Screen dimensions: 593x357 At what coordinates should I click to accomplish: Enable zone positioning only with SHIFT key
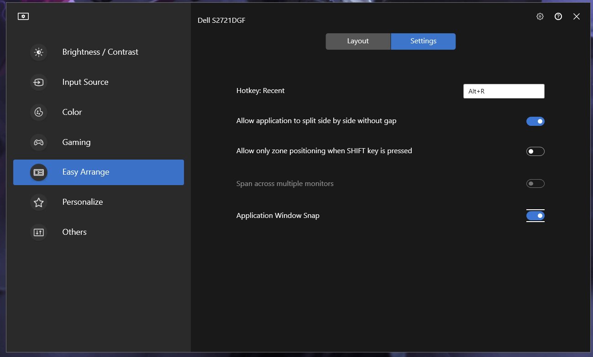pyautogui.click(x=535, y=151)
